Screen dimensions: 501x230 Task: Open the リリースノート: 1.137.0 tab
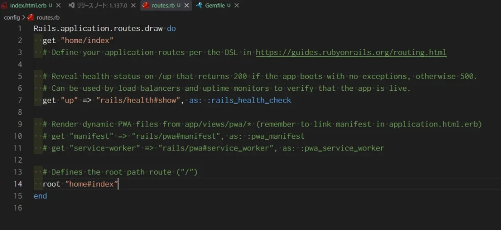(x=102, y=5)
